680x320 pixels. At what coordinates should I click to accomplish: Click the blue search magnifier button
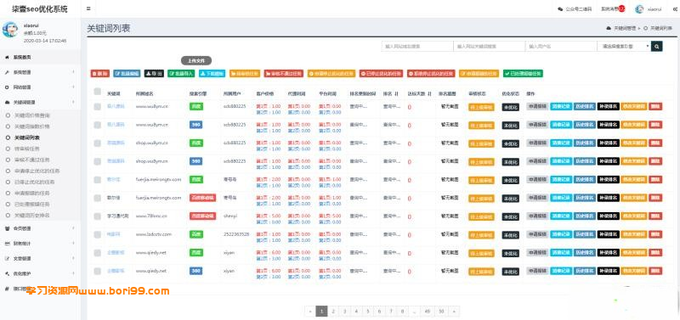[656, 46]
